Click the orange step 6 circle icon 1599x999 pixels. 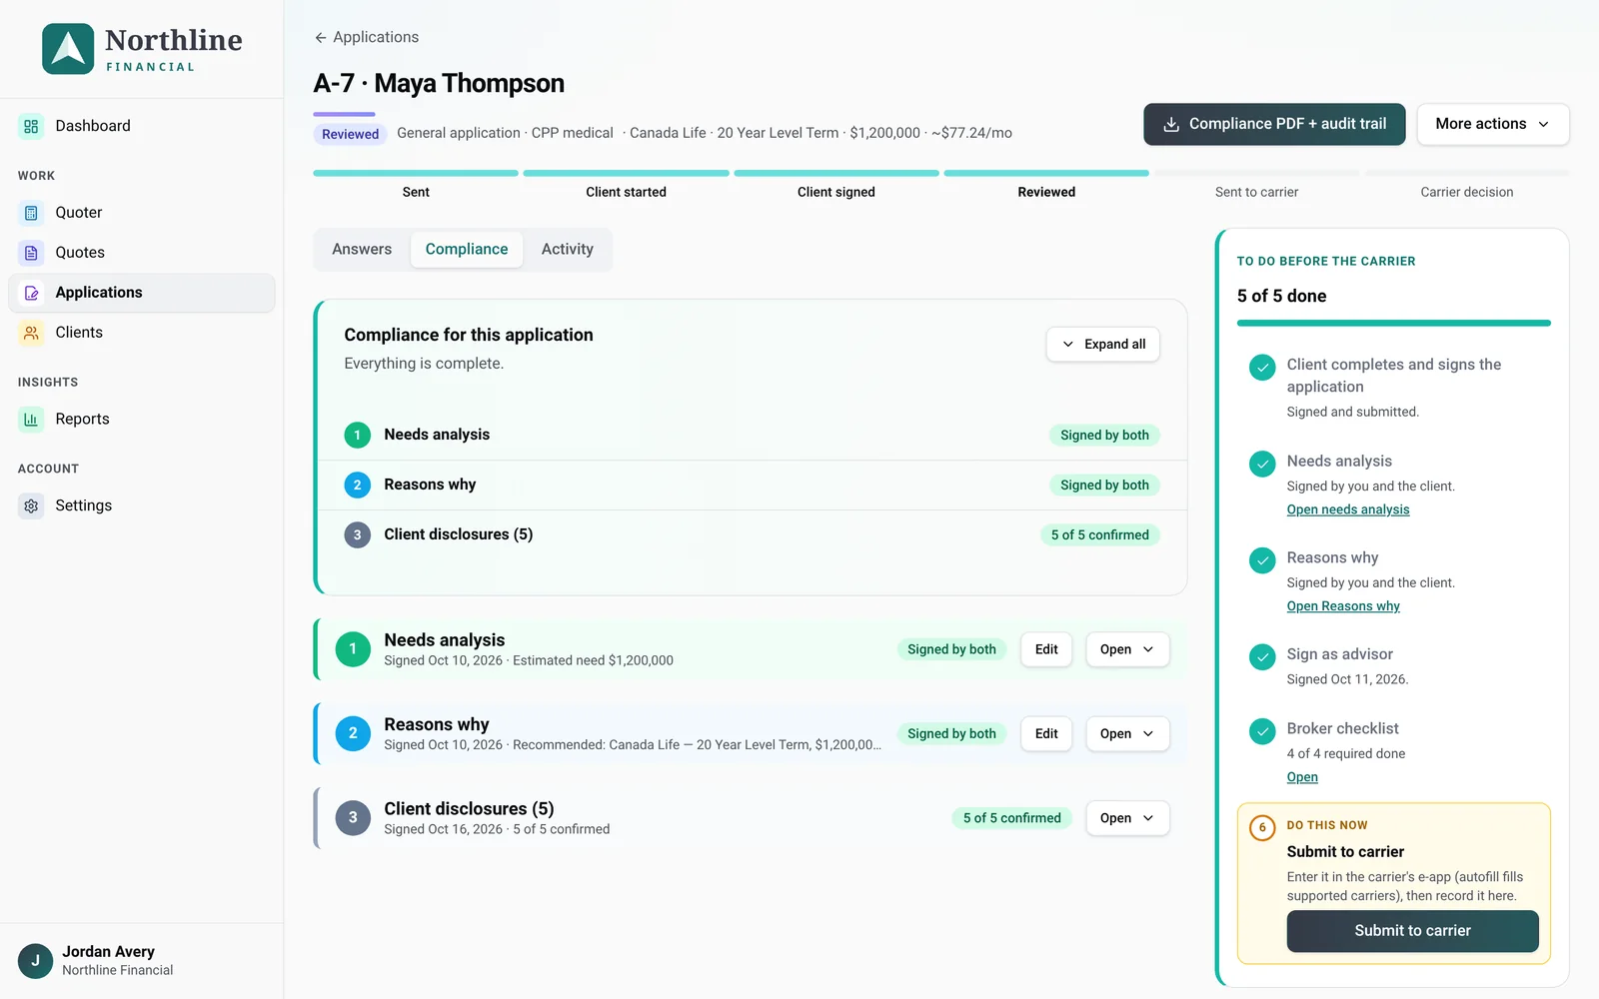(1262, 827)
